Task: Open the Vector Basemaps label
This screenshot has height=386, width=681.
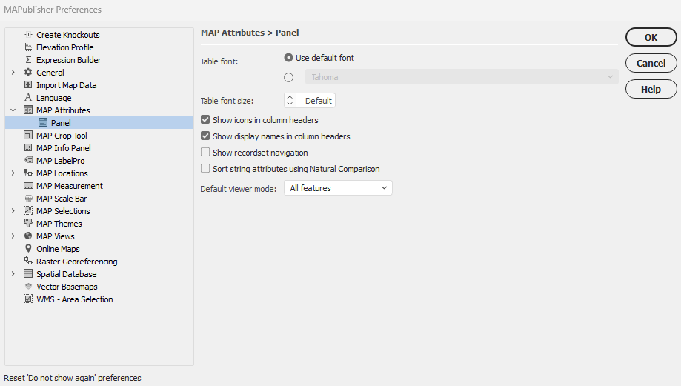Action: tap(67, 287)
